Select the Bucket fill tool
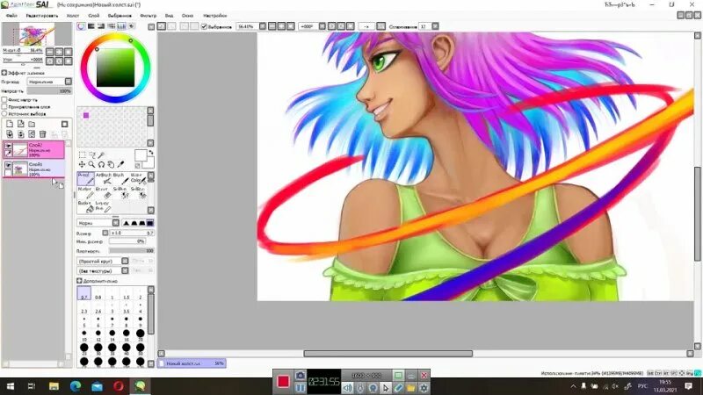 tap(85, 206)
